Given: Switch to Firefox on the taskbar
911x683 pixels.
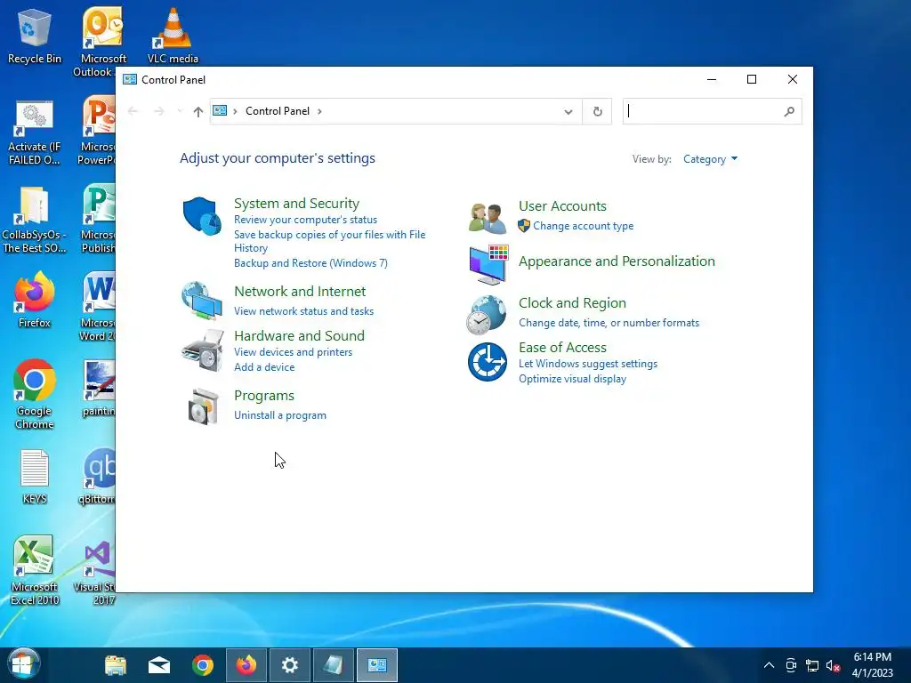Looking at the screenshot, I should [246, 665].
